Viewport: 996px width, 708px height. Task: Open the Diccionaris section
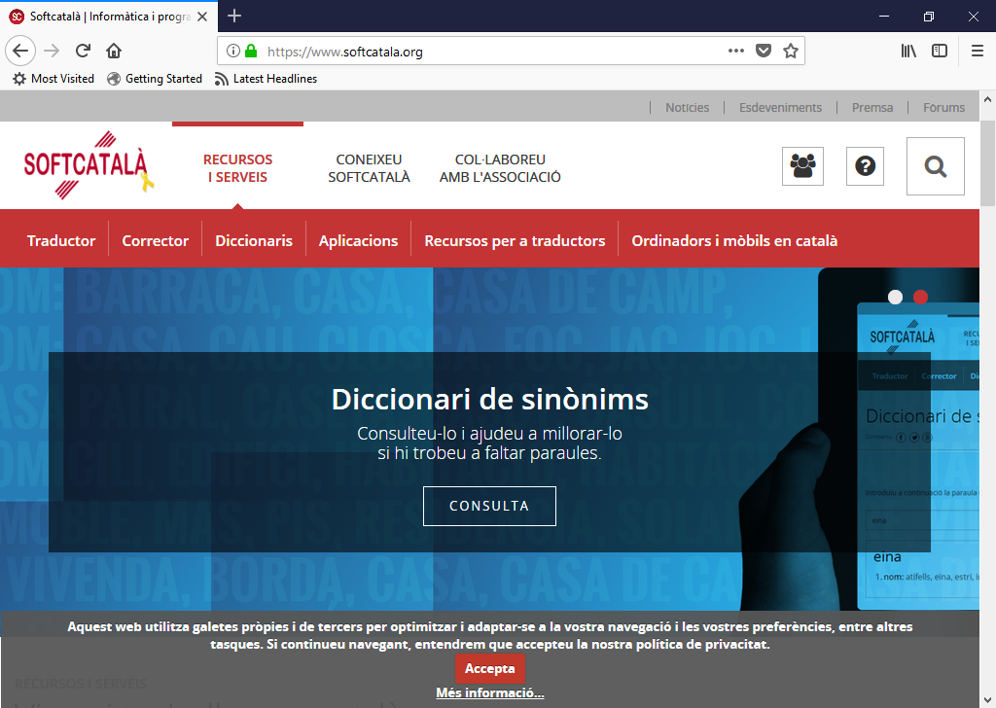pos(254,240)
